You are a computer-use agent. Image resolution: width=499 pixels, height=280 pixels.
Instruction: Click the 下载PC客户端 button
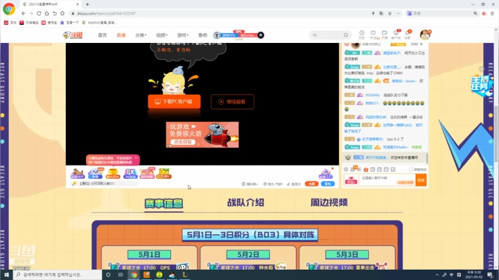(174, 101)
